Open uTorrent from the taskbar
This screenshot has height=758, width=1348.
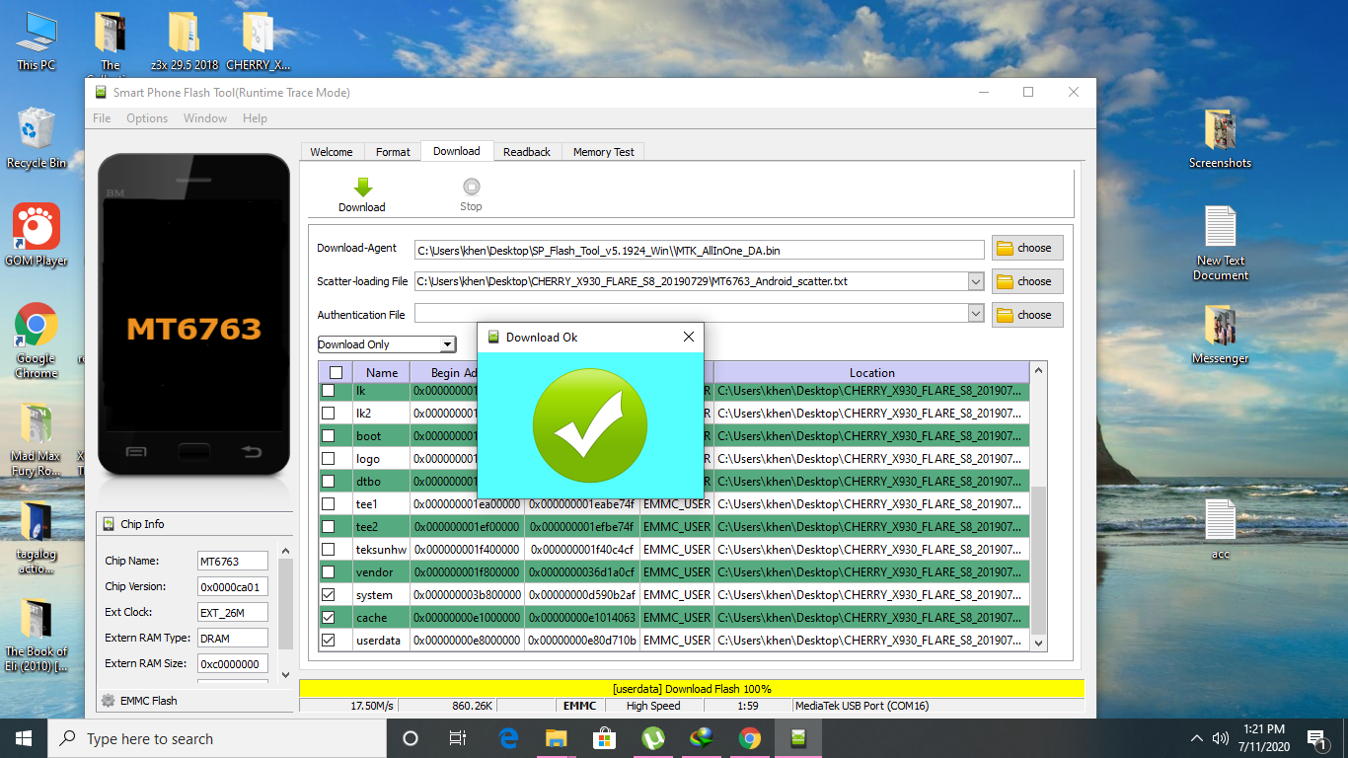pos(652,737)
